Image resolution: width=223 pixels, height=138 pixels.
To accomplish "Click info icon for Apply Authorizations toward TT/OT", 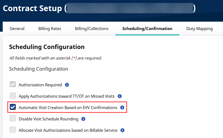I will pyautogui.click(x=119, y=96).
